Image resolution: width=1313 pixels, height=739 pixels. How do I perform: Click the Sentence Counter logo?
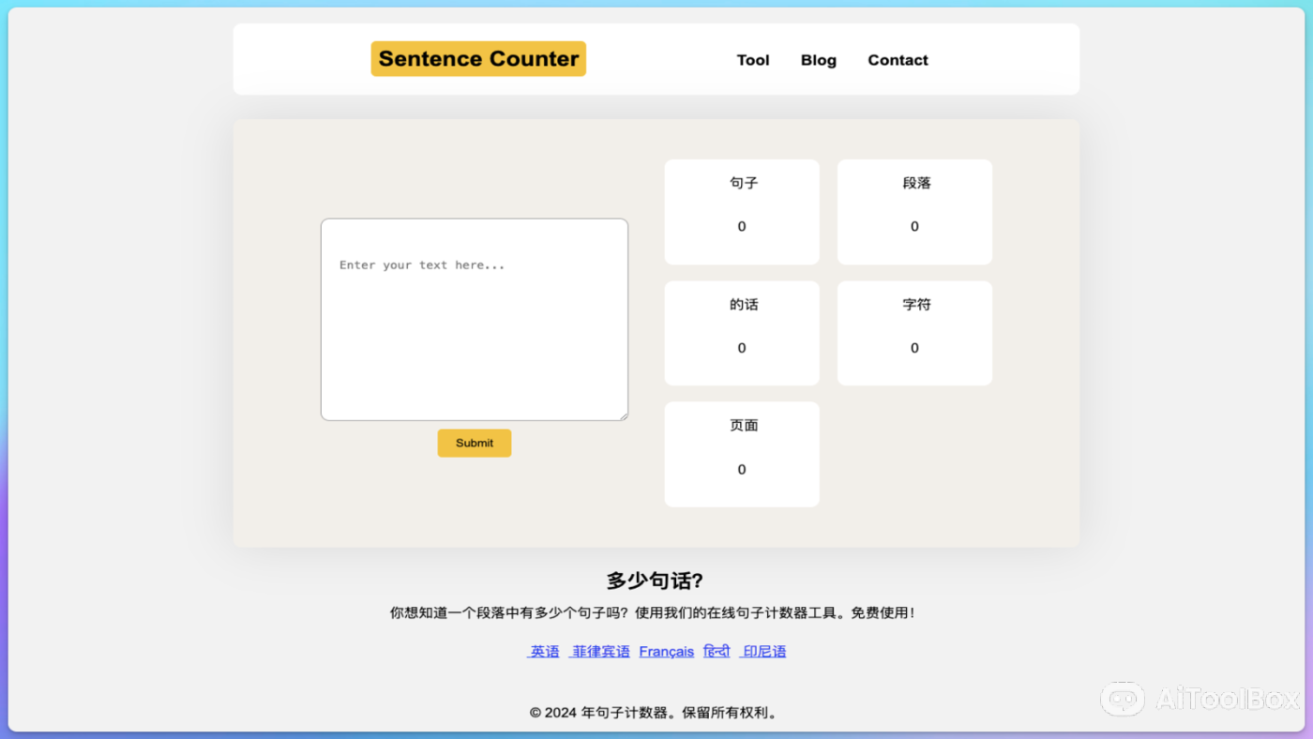[x=478, y=58]
